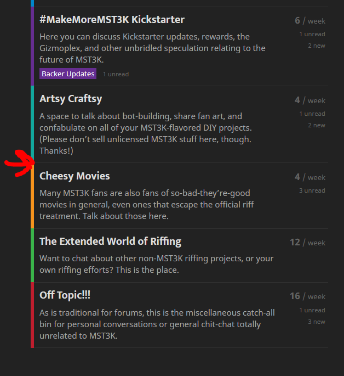
Task: Open the Artsy Craftsy category
Action: (x=71, y=99)
